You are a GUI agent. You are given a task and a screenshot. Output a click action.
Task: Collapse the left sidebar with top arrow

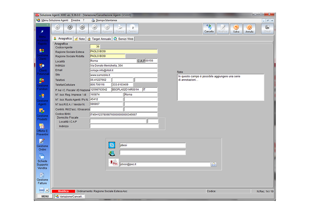pos(47,25)
